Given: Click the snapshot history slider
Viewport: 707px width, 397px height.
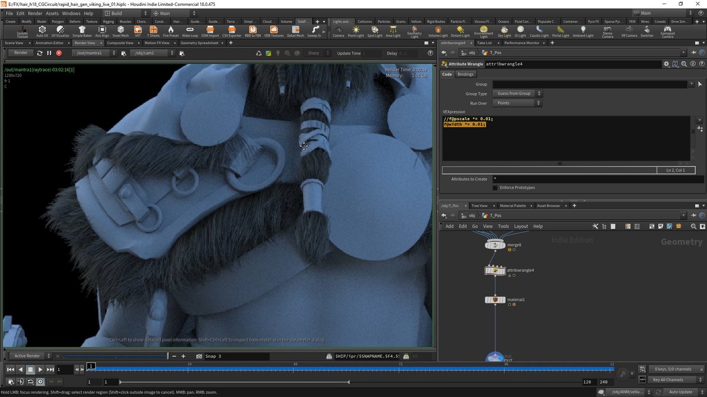Looking at the screenshot, I should coord(115,356).
